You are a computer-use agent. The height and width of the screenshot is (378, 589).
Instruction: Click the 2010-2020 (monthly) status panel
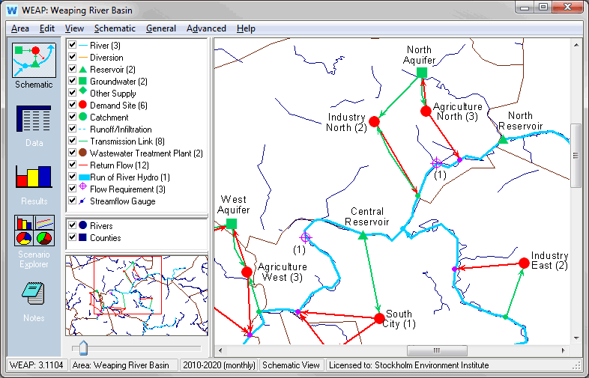pyautogui.click(x=218, y=365)
